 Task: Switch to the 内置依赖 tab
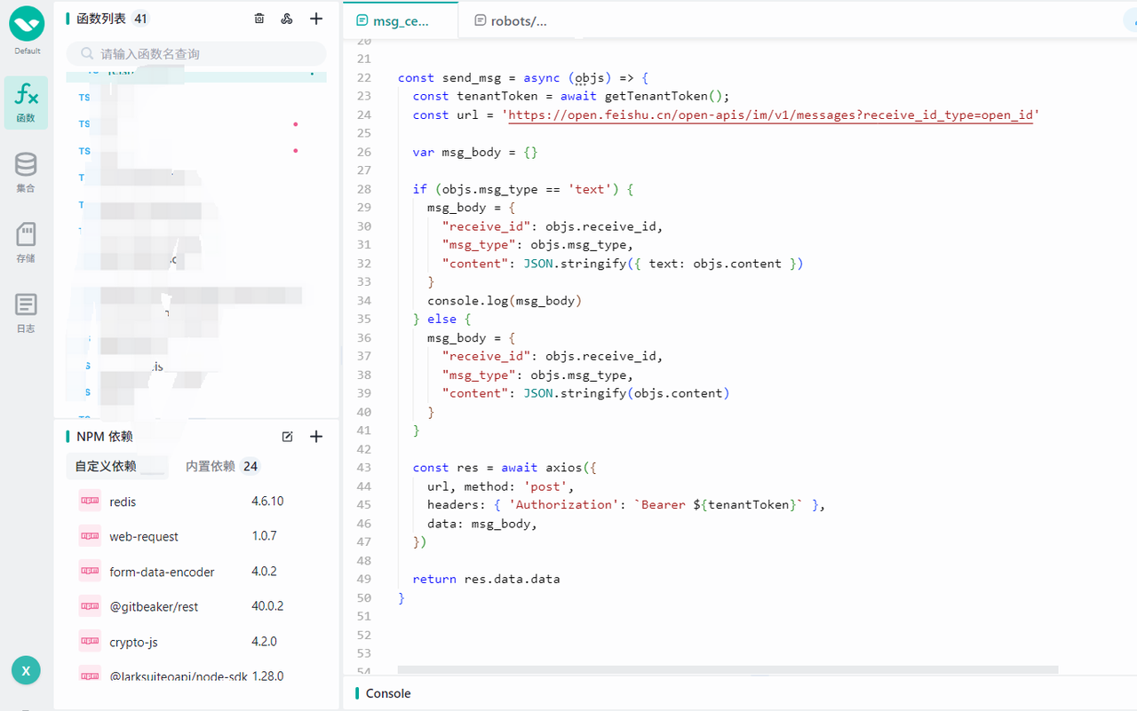(x=221, y=466)
